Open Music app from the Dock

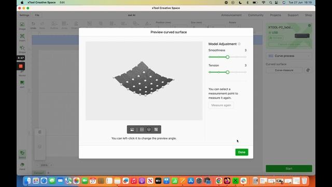[x=133, y=181]
